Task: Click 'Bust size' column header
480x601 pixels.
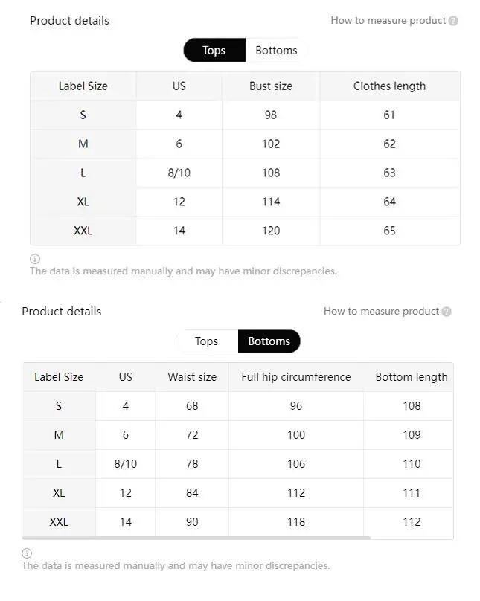Action: pyautogui.click(x=271, y=86)
